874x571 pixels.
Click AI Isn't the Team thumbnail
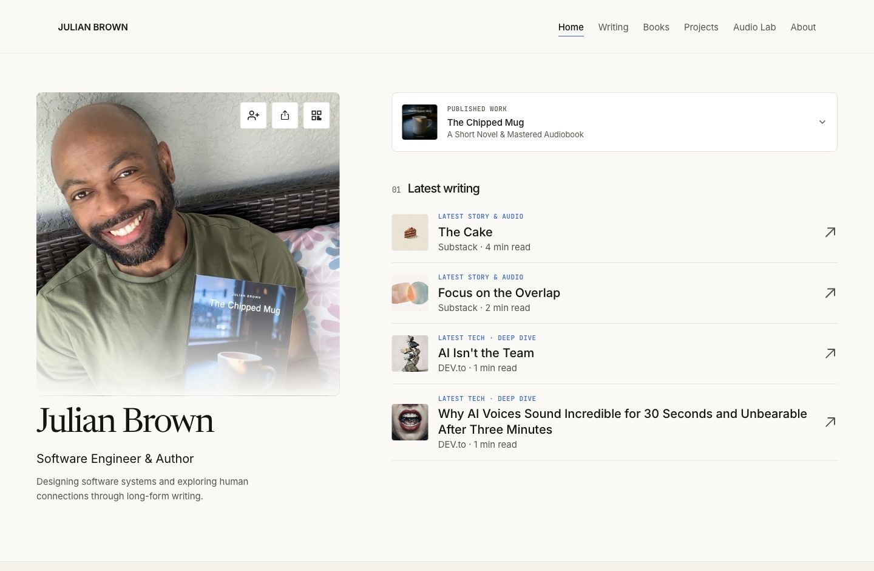pos(410,354)
